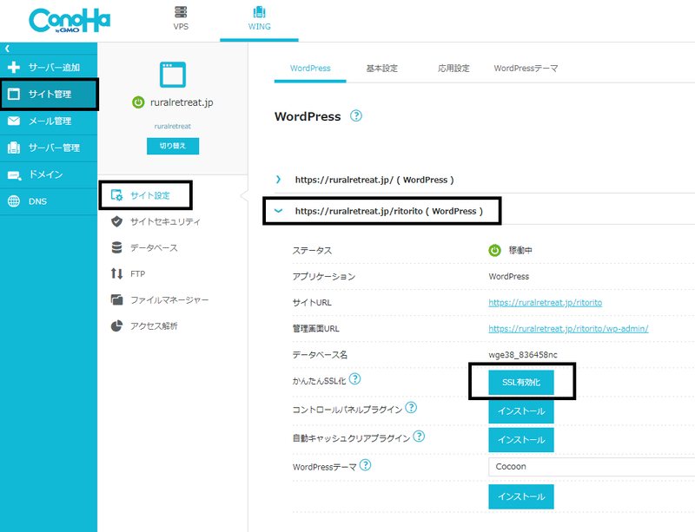Click the large browser window site icon
This screenshot has width=695, height=532.
pos(172,75)
